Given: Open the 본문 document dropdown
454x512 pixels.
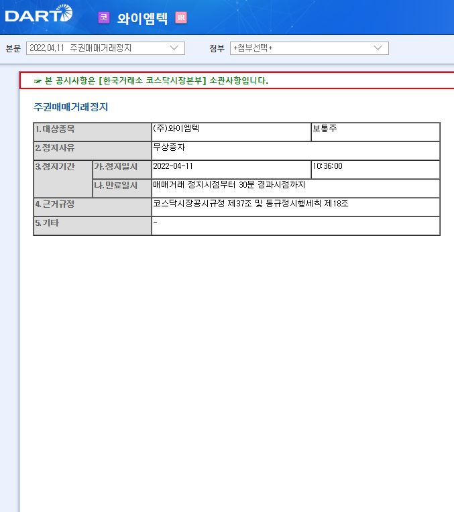Looking at the screenshot, I should [105, 48].
